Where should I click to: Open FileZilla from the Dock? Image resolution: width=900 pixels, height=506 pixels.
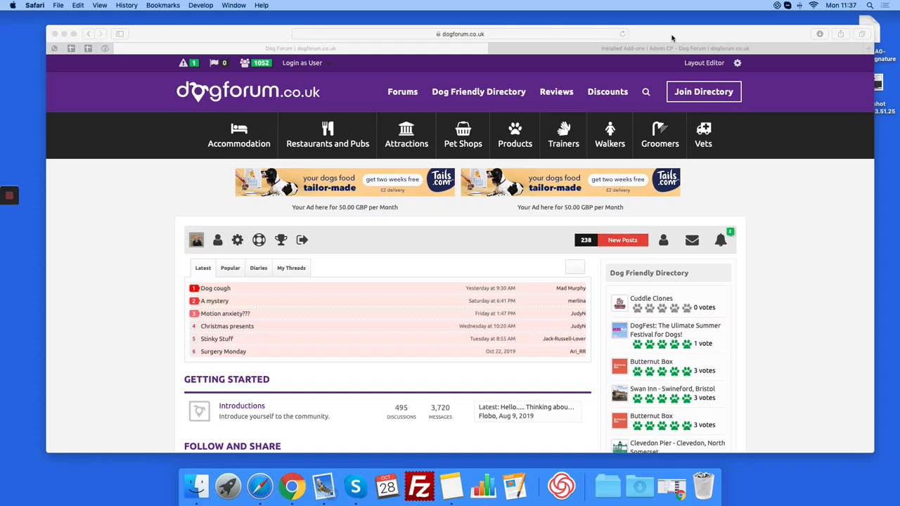pos(420,486)
